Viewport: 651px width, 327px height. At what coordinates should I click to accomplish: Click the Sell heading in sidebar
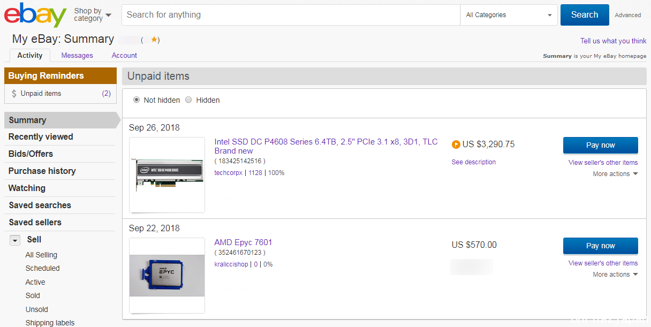pyautogui.click(x=34, y=240)
